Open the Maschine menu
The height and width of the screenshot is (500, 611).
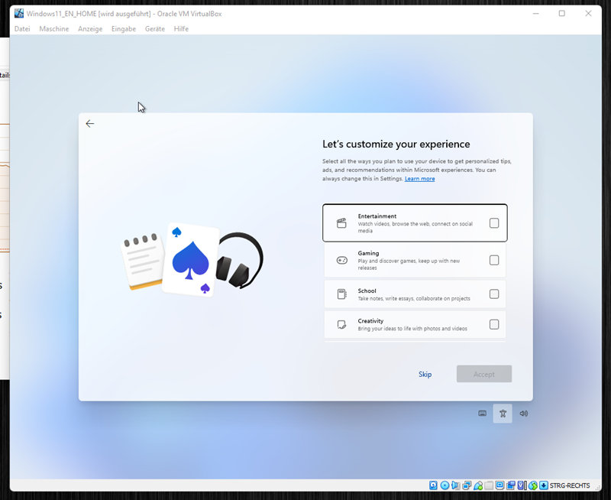click(54, 29)
